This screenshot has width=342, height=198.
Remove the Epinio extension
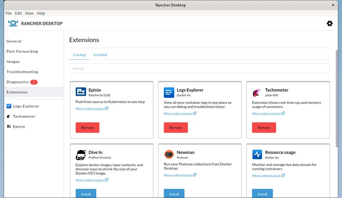88,128
